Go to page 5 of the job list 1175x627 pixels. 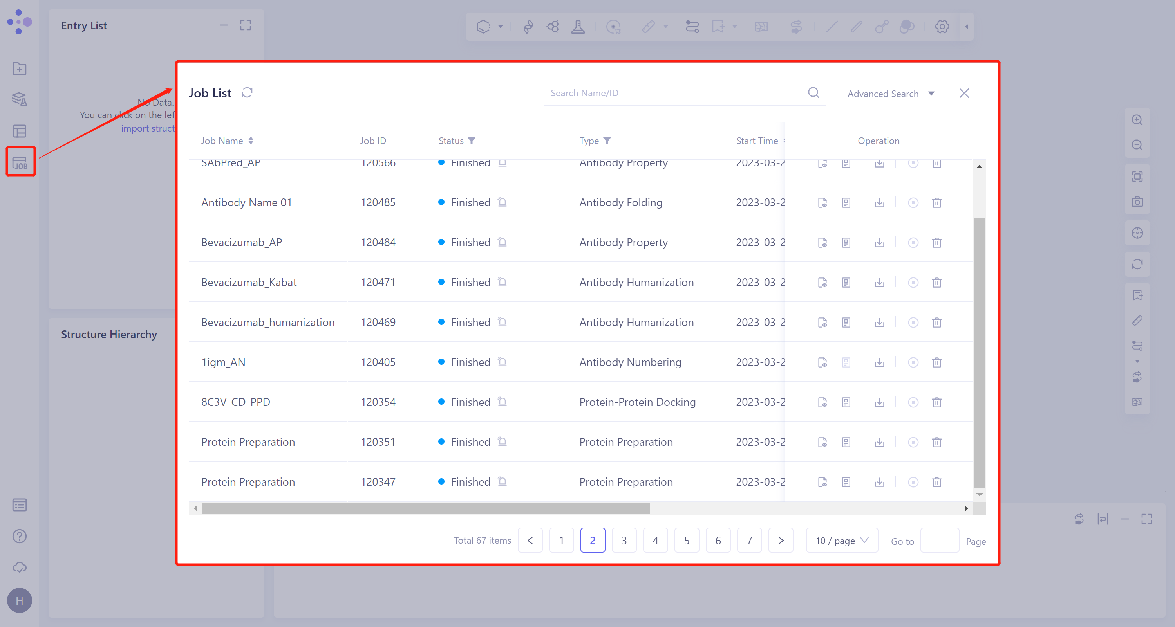pyautogui.click(x=687, y=541)
